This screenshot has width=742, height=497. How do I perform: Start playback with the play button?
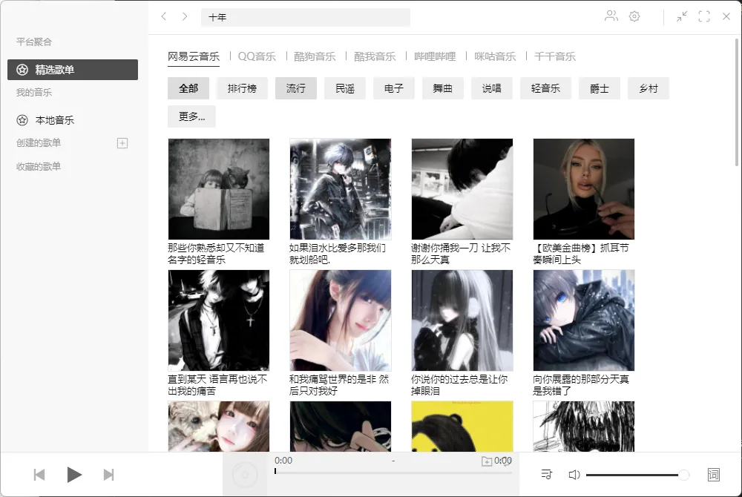coord(73,474)
